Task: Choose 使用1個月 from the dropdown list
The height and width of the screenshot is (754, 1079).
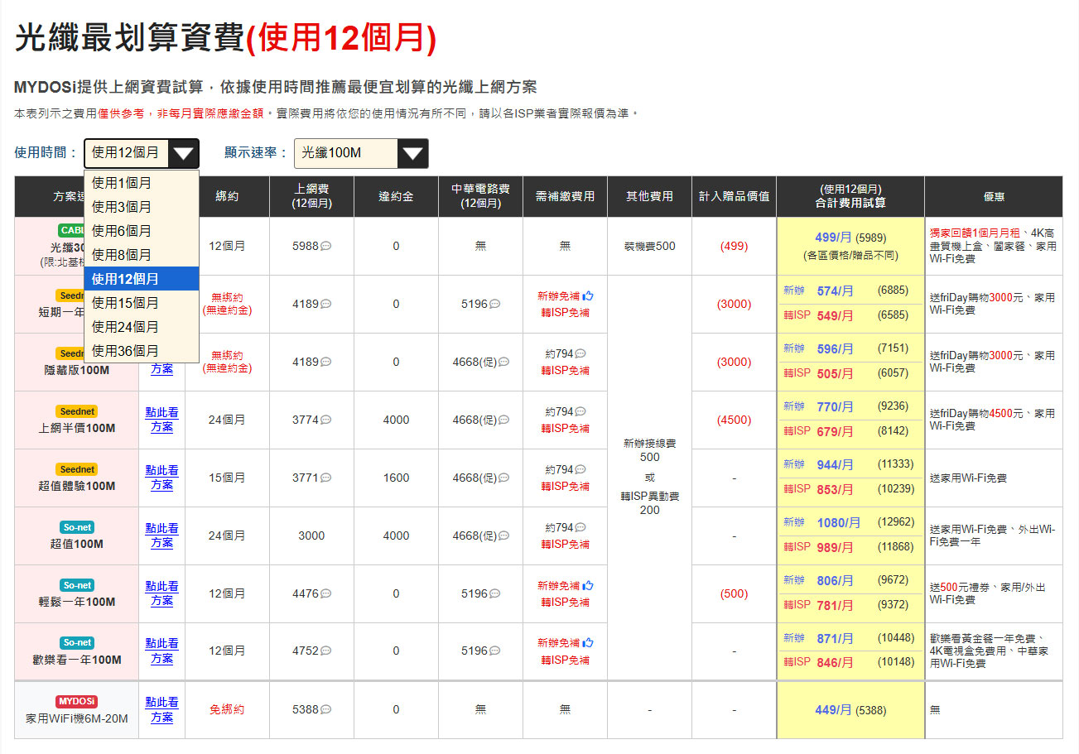Action: coord(142,183)
